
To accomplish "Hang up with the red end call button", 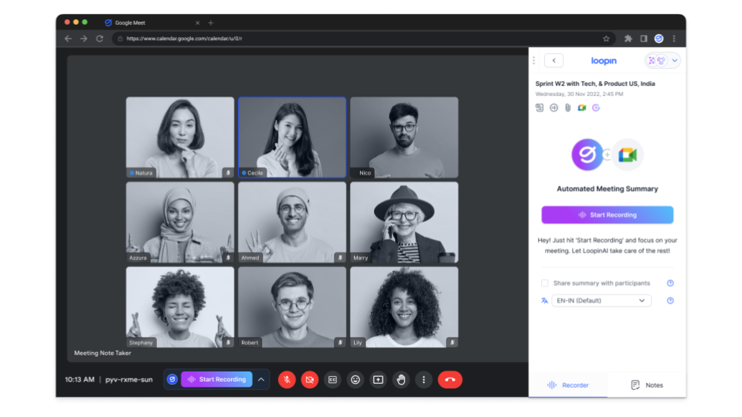I will tap(450, 379).
